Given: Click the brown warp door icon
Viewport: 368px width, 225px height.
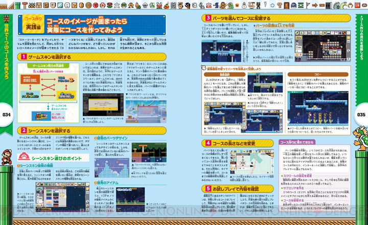Looking at the screenshot, I should tap(287, 5).
